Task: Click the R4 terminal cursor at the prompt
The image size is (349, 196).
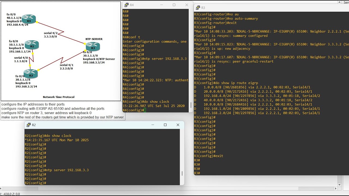Action: 145,110
